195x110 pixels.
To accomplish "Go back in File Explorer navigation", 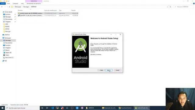I will [x=2, y=7].
